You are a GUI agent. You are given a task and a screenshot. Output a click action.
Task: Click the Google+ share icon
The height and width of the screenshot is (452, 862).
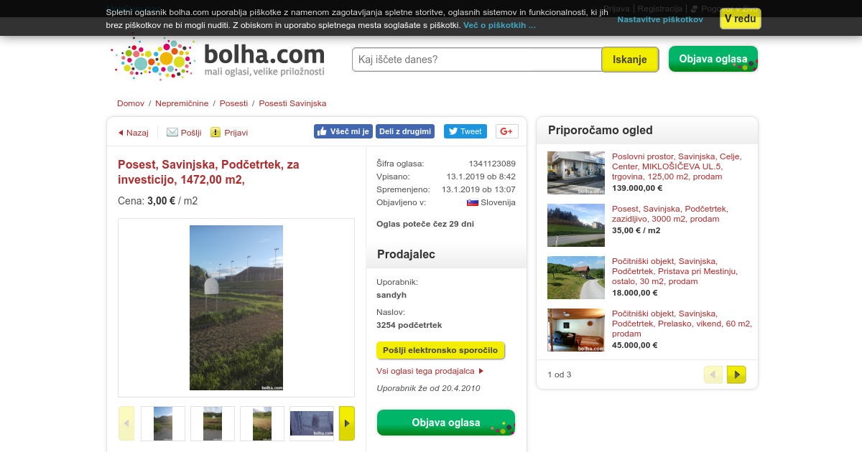click(x=507, y=131)
